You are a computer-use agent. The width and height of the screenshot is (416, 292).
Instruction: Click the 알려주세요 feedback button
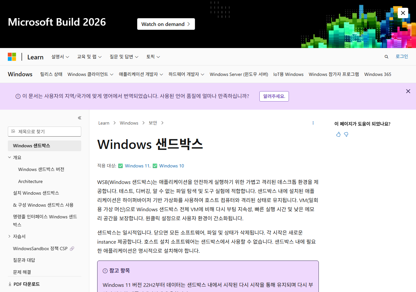pos(274,96)
